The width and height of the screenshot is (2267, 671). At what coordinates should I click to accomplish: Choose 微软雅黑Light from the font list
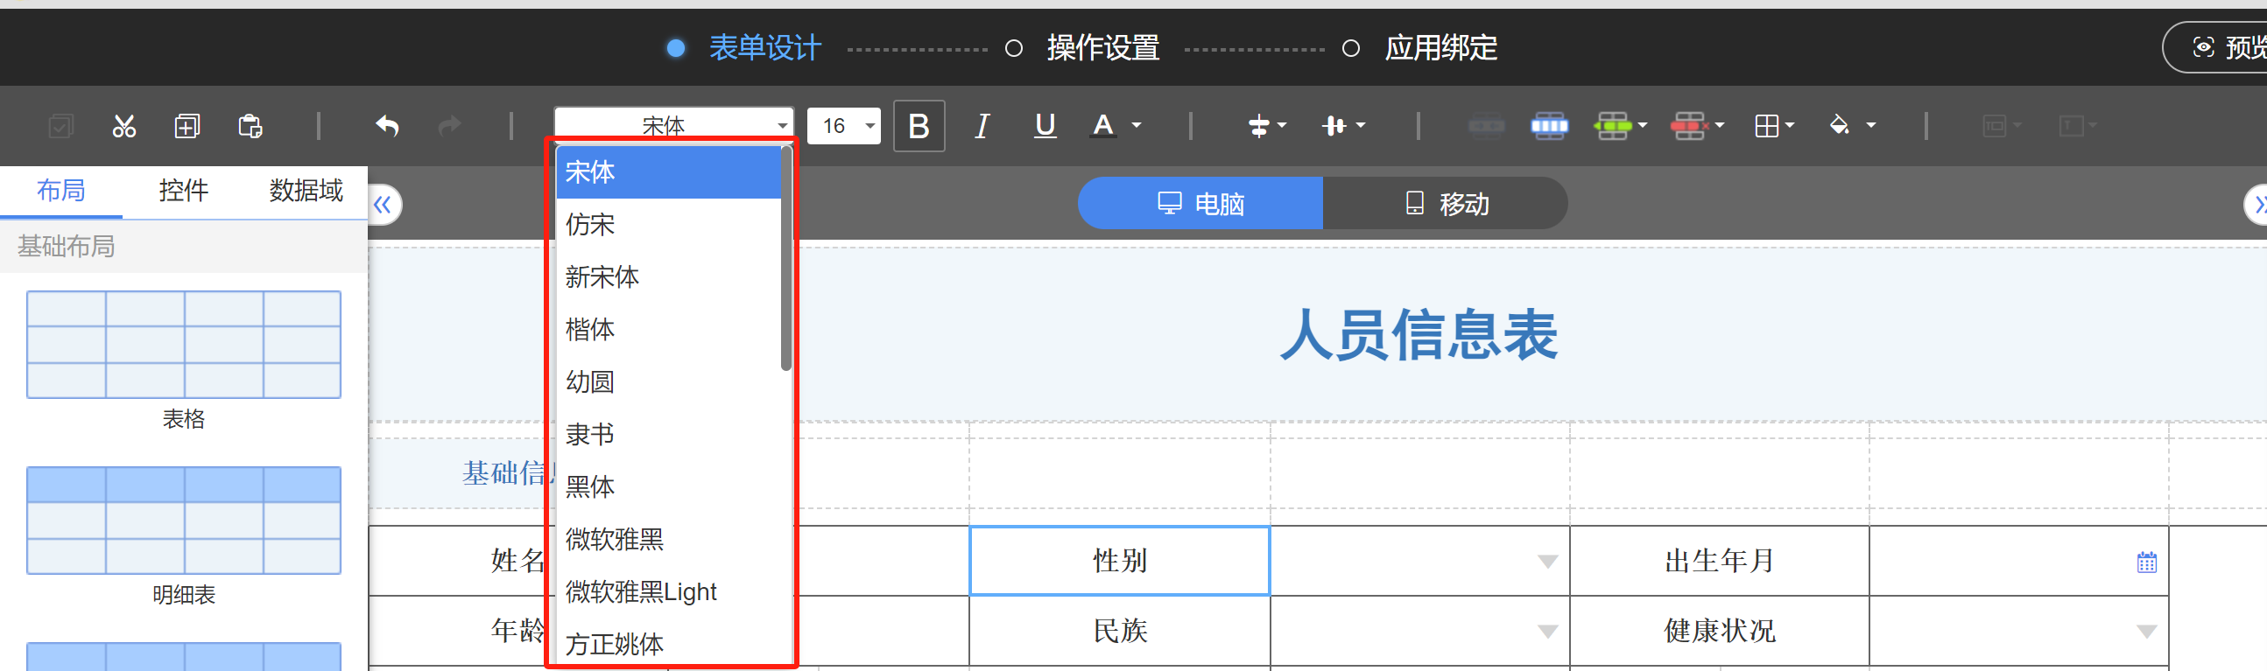tap(669, 592)
